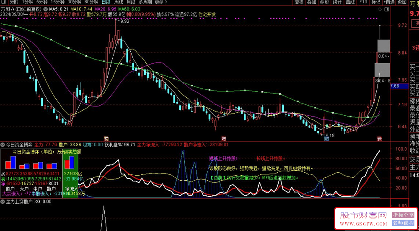Click the 主力: 77.79 indicator value
This screenshot has height=231, width=419.
pyautogui.click(x=46, y=145)
